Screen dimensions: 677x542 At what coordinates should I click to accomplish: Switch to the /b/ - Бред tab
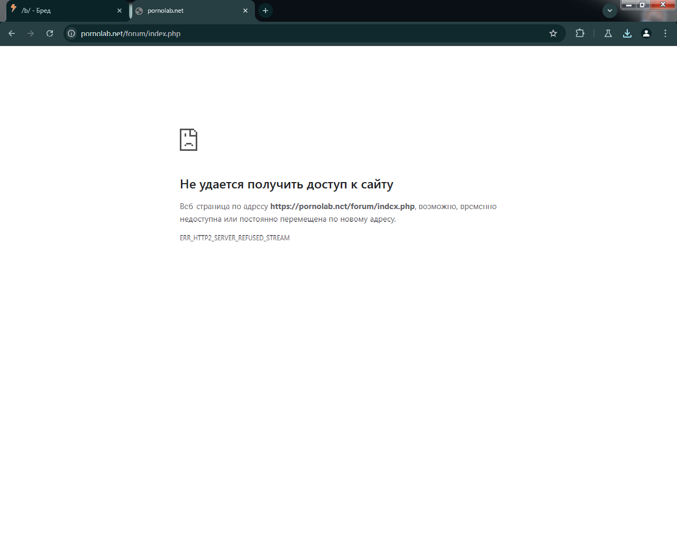click(67, 11)
